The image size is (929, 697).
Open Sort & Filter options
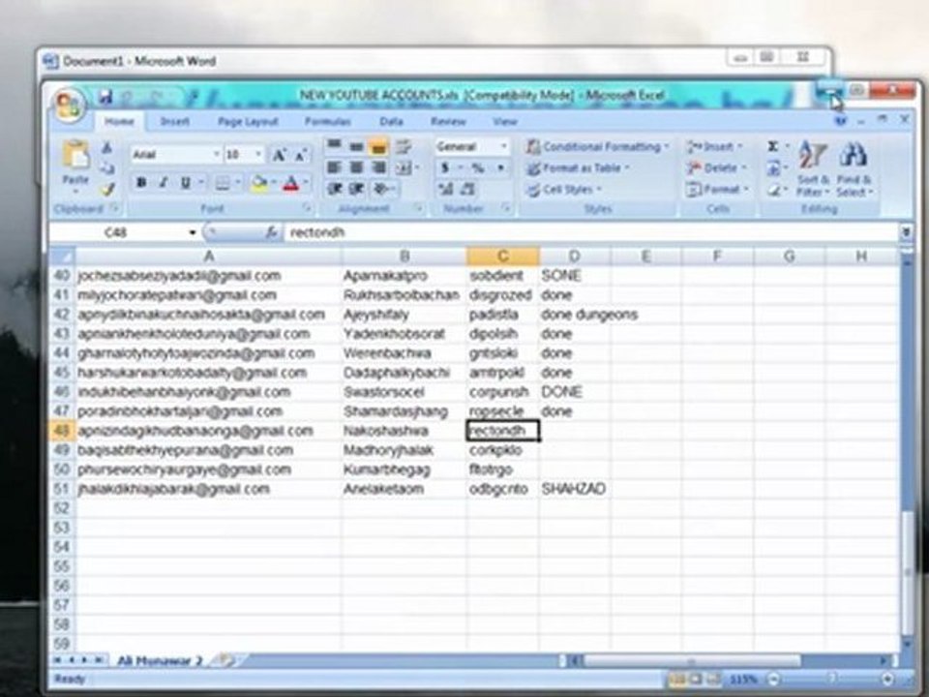tap(812, 168)
